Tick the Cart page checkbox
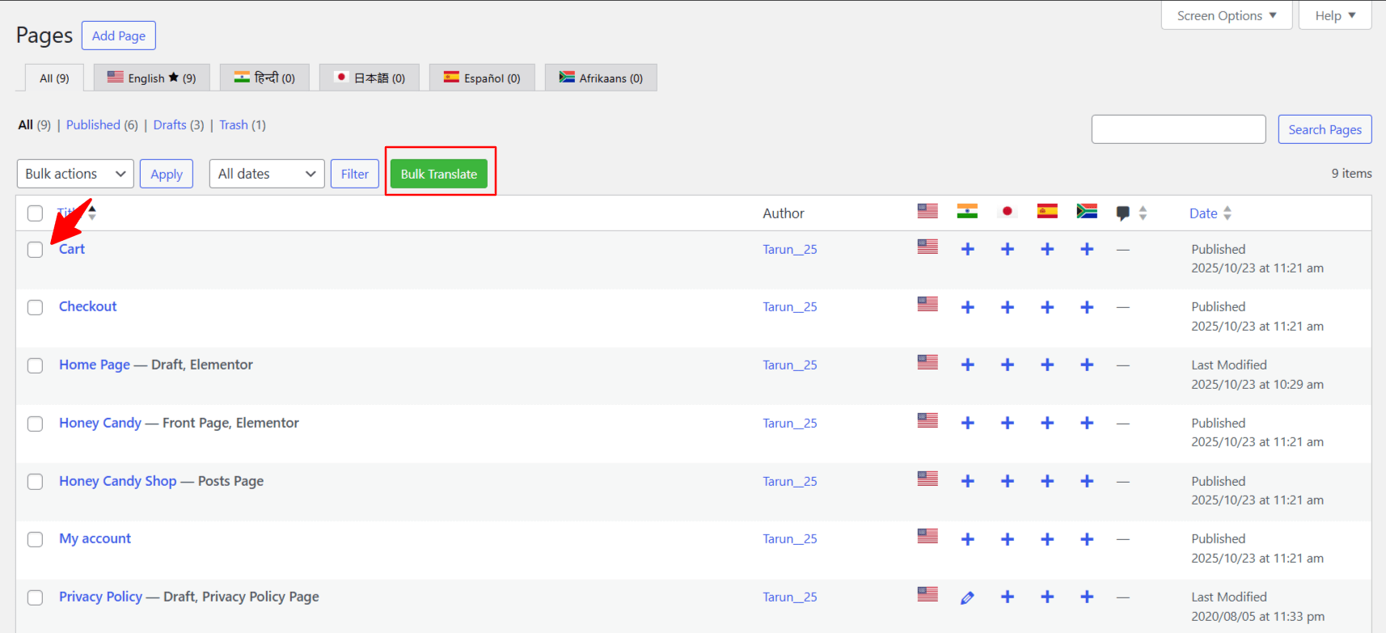This screenshot has width=1386, height=633. (35, 250)
